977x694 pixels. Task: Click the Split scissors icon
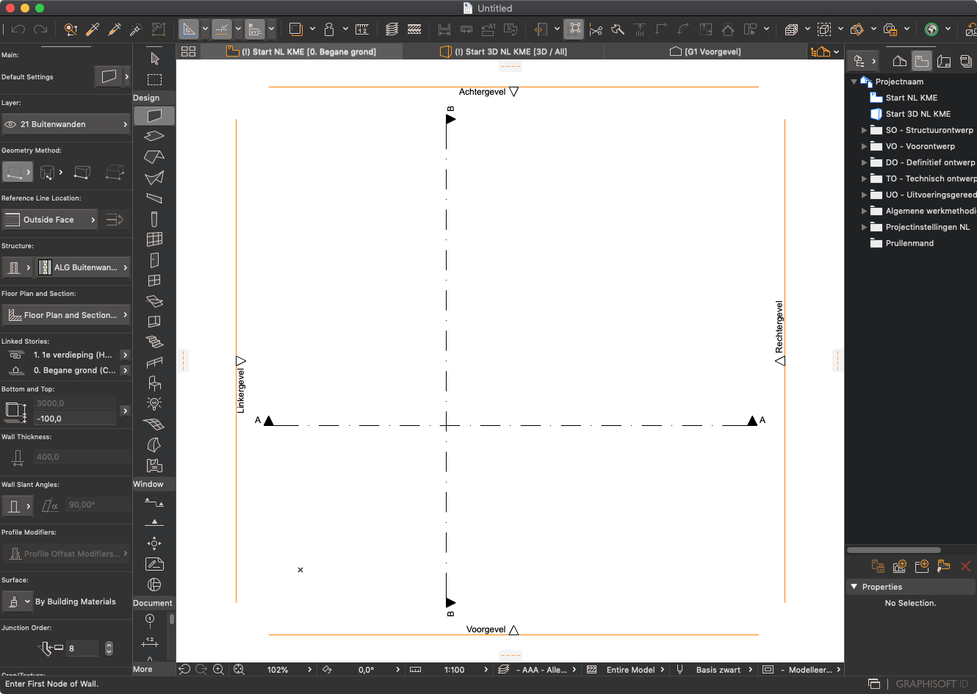[x=596, y=29]
